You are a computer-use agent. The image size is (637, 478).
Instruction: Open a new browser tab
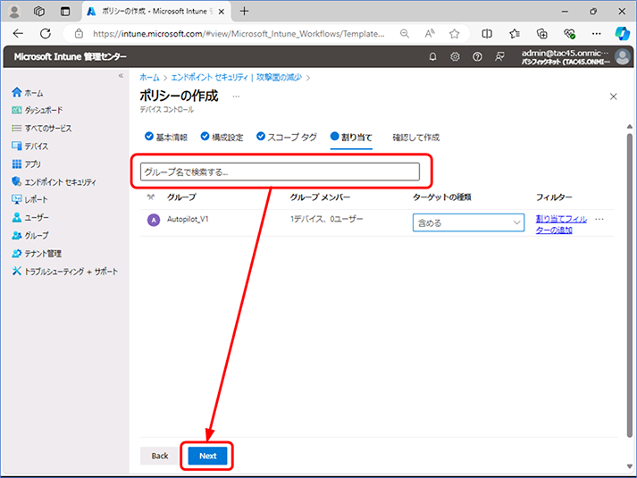pyautogui.click(x=244, y=12)
